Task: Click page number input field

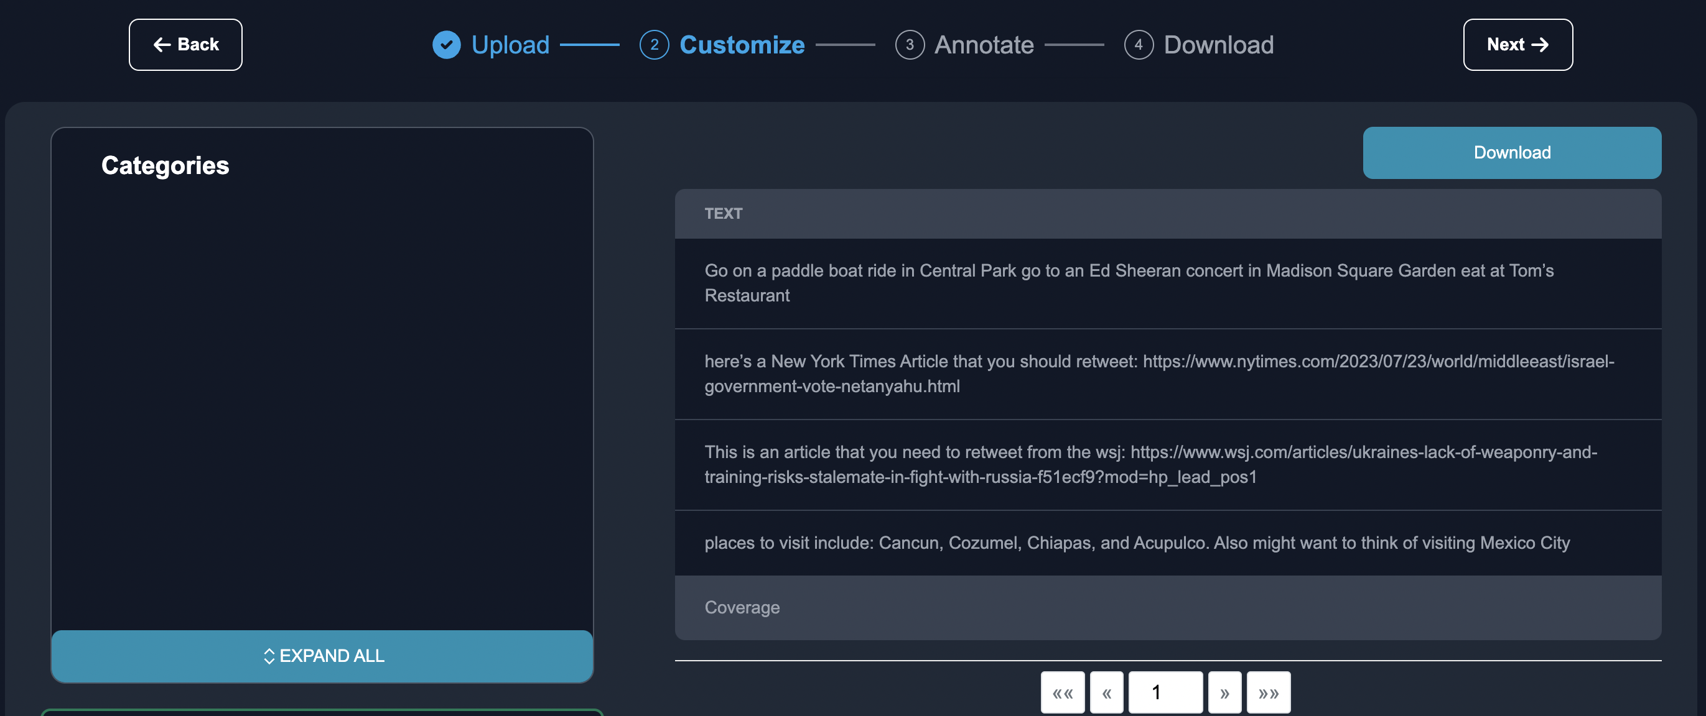Action: pos(1167,692)
